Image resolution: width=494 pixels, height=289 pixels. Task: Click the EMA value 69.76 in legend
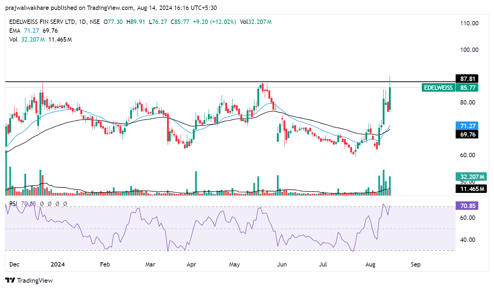pos(50,31)
